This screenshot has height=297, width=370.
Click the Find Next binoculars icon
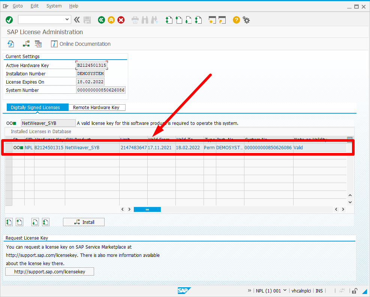[154, 20]
